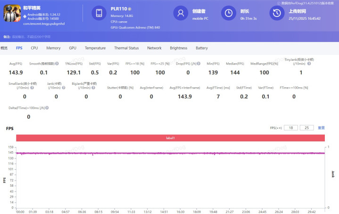The width and height of the screenshot is (339, 214).
Task: Open the 概览 overview tab
Action: click(x=4, y=48)
